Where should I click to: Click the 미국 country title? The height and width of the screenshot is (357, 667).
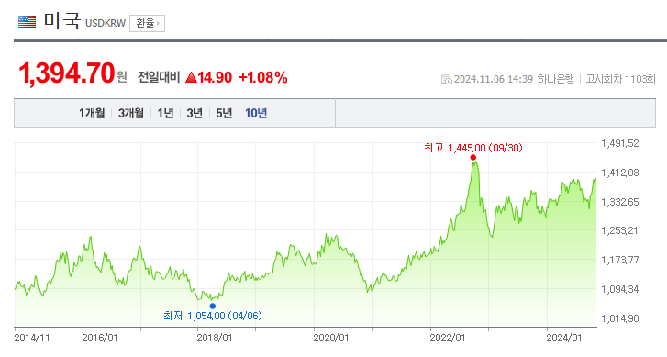coord(62,20)
